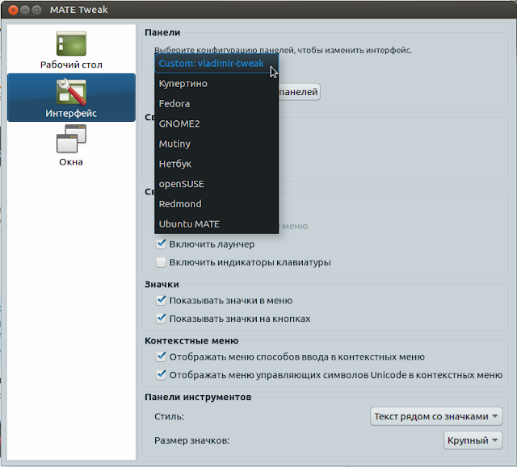Click the Рабочий стол label
Viewport: 517px width, 467px height.
point(71,65)
